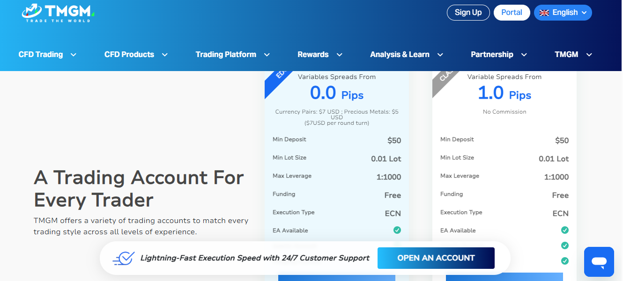Open the blue live chat widget
The image size is (623, 281).
pyautogui.click(x=599, y=262)
